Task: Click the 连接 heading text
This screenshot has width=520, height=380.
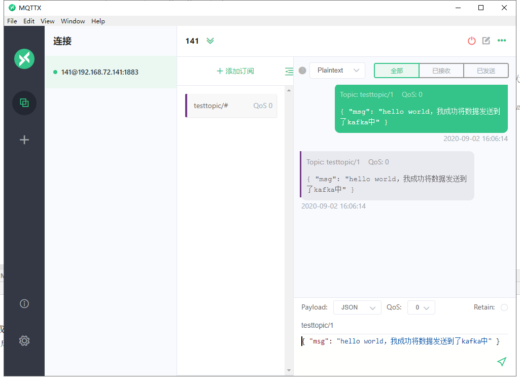Action: point(62,41)
